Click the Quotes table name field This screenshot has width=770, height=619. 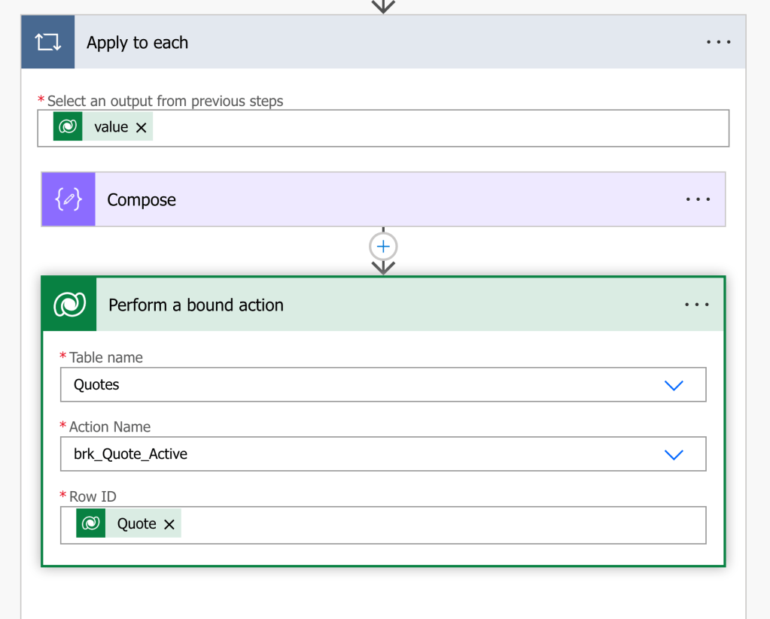pyautogui.click(x=361, y=385)
